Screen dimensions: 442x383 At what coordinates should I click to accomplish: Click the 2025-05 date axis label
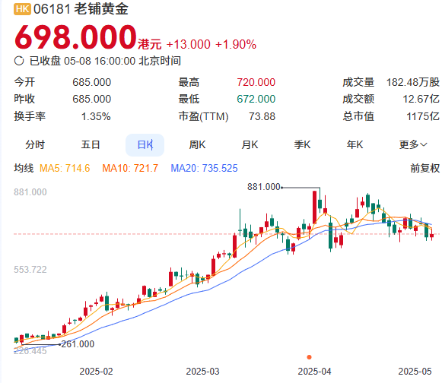(x=415, y=372)
